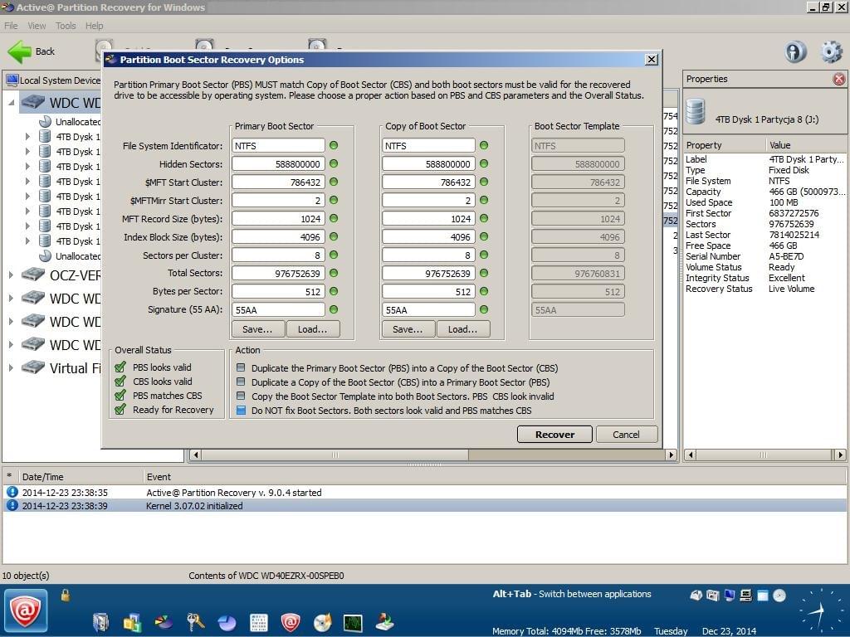850x637 pixels.
Task: Click the analog clock on the taskbar
Action: tap(820, 610)
